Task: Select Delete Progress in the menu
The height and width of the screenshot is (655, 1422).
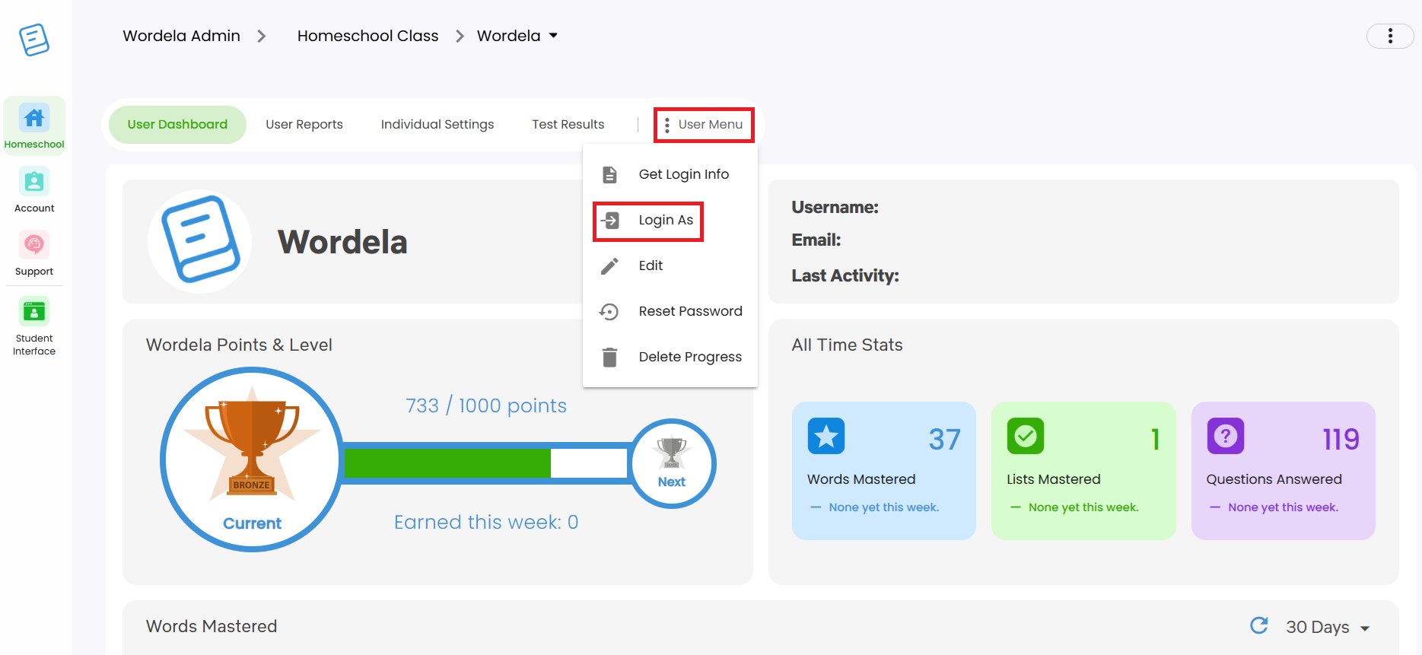Action: point(689,357)
